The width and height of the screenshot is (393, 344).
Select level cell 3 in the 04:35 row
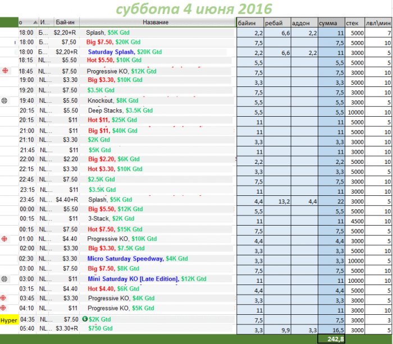(378, 320)
